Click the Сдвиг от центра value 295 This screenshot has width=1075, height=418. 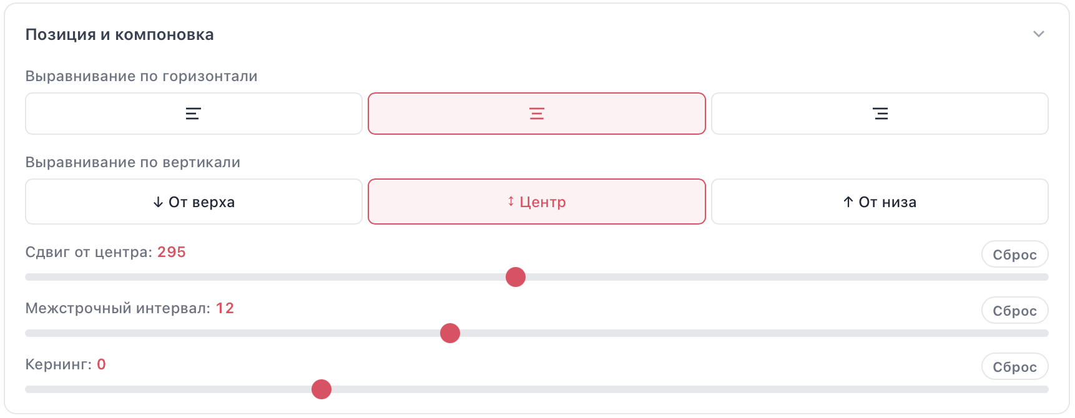click(x=172, y=252)
